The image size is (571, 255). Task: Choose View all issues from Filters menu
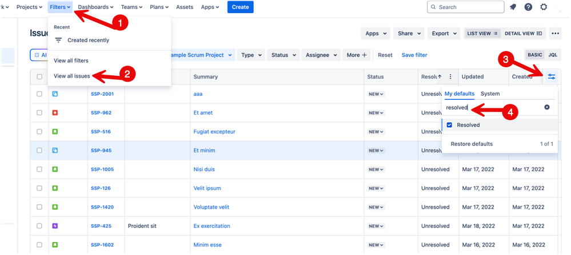[x=72, y=76]
